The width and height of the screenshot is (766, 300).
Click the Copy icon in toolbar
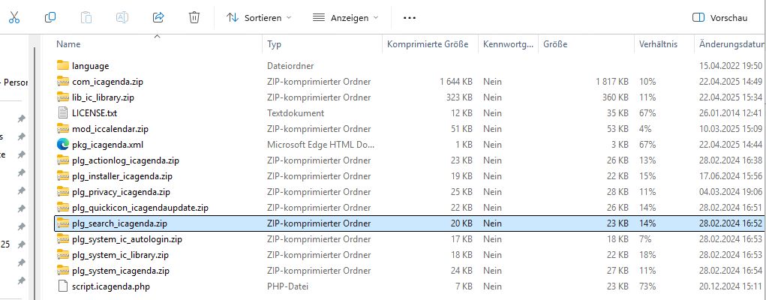pos(50,16)
